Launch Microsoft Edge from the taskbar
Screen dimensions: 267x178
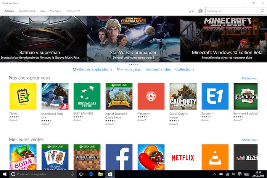pyautogui.click(x=91, y=174)
